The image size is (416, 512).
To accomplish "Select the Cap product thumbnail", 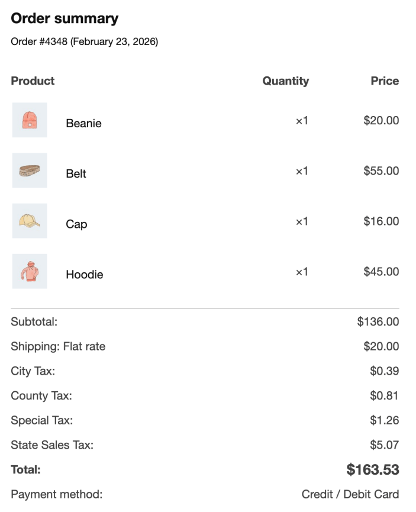I will [30, 221].
